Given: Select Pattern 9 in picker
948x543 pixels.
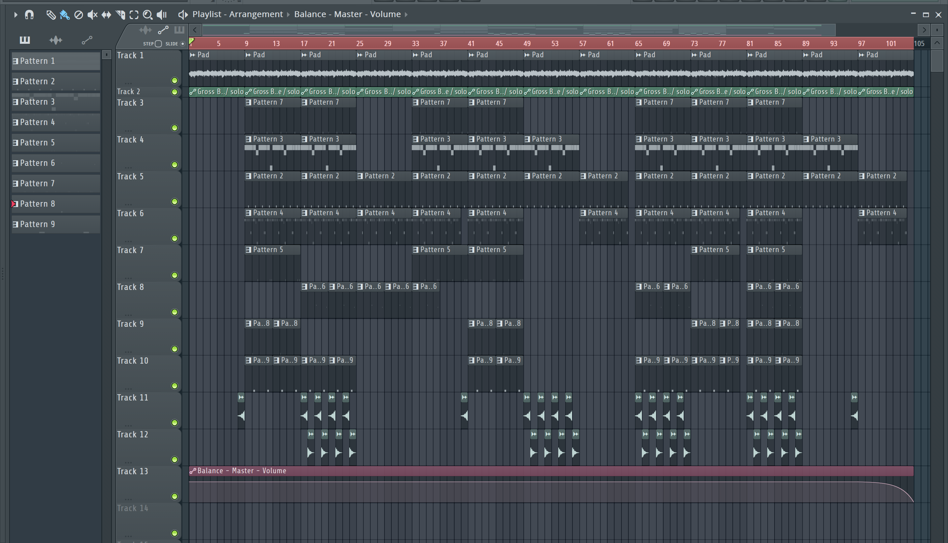Looking at the screenshot, I should [56, 224].
